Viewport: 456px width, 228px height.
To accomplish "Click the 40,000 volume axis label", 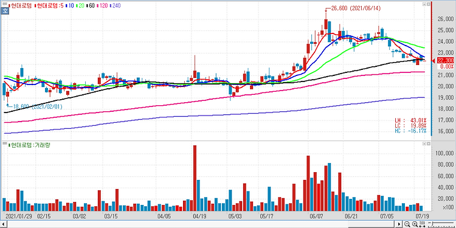I will coord(445,187).
